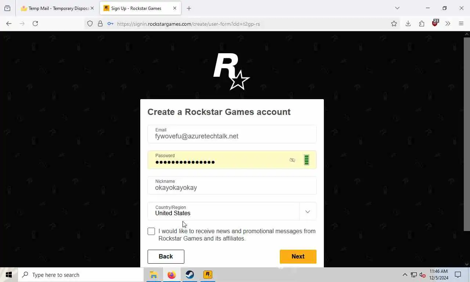This screenshot has height=282, width=470.
Task: Close the Temp Mail tab
Action: pos(92,8)
